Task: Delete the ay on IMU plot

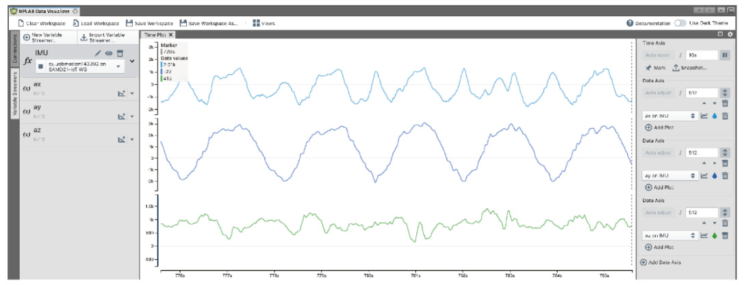Action: point(726,176)
